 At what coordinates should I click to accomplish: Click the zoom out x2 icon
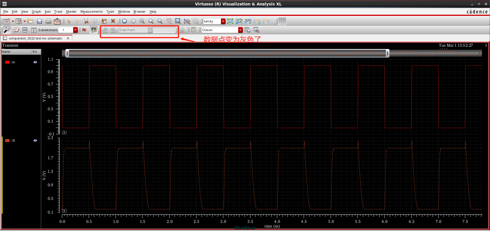tap(160, 21)
